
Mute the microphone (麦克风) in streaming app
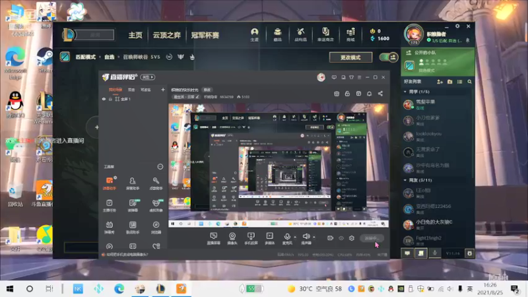(287, 238)
